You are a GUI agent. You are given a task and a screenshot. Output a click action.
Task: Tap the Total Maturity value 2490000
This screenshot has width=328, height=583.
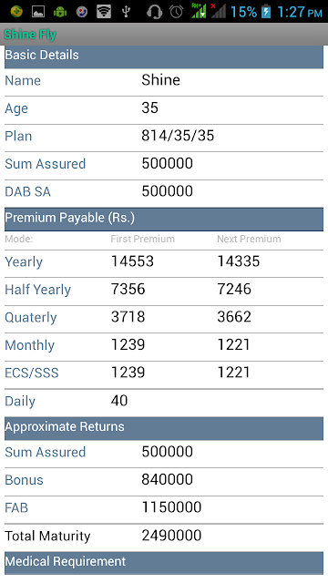pos(171,536)
